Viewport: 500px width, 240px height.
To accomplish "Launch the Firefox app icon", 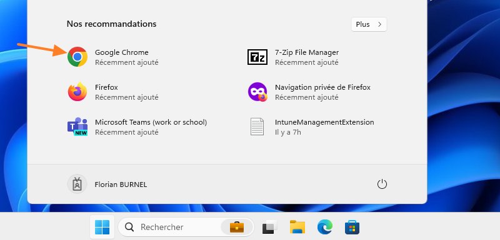I will [x=77, y=92].
